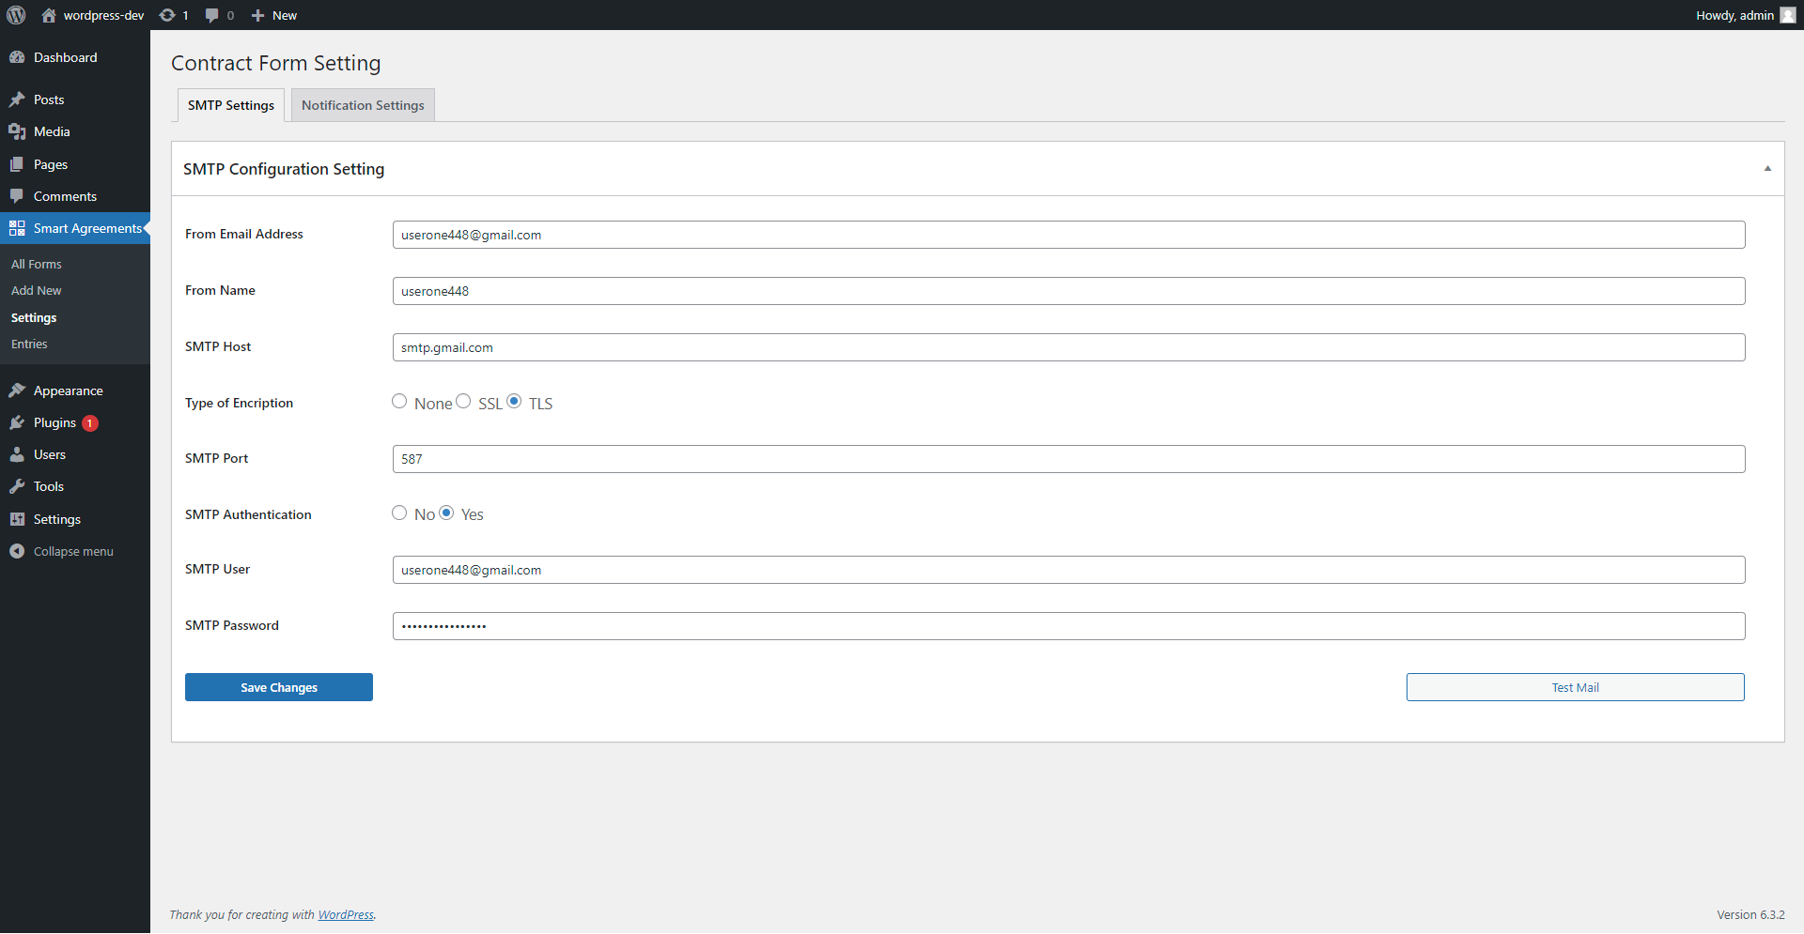This screenshot has width=1804, height=934.
Task: Click the SMTP Port input field
Action: pyautogui.click(x=1069, y=459)
